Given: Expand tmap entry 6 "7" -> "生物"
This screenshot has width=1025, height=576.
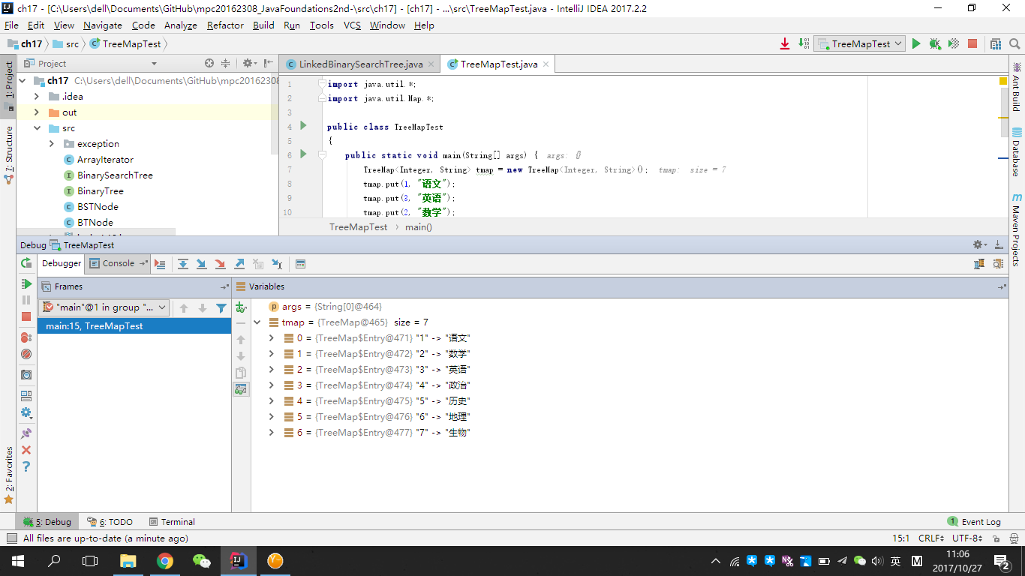Looking at the screenshot, I should click(272, 433).
